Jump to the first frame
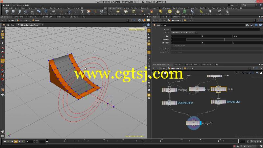This screenshot has width=263, height=148. (x=5, y=141)
